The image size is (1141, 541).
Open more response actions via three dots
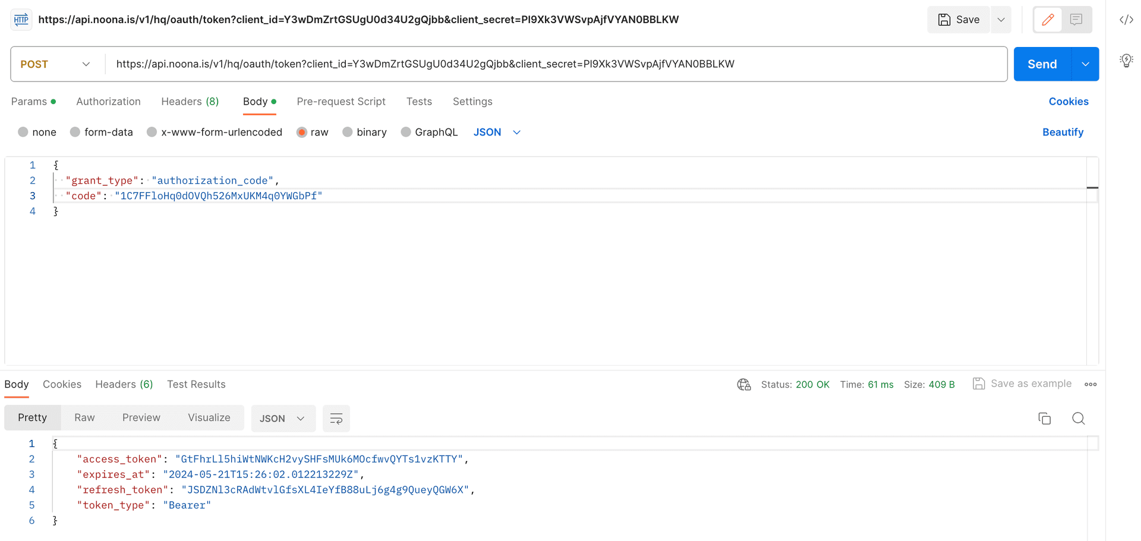point(1090,384)
